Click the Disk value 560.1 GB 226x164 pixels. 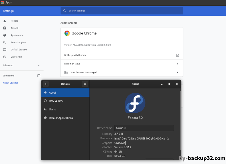tap(120, 156)
